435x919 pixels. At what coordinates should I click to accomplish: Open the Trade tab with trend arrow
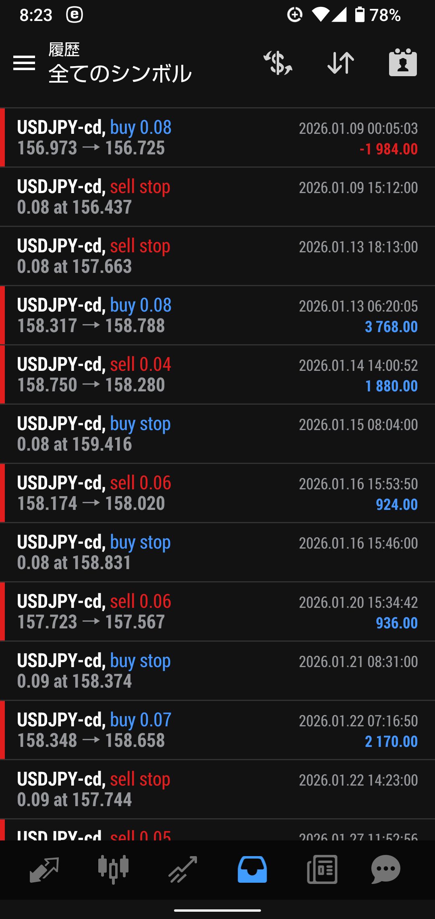tap(183, 870)
